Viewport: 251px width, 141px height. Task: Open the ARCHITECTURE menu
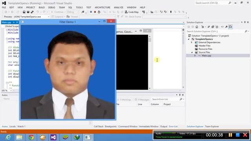tap(102, 7)
